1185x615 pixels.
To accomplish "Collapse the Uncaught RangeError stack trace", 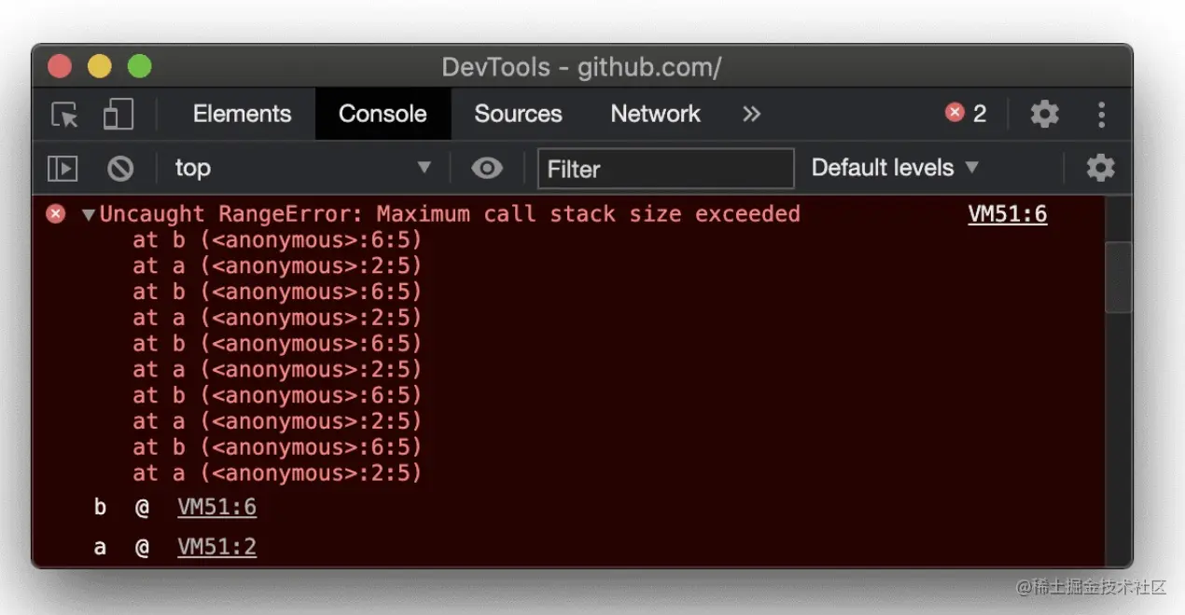I will [89, 215].
